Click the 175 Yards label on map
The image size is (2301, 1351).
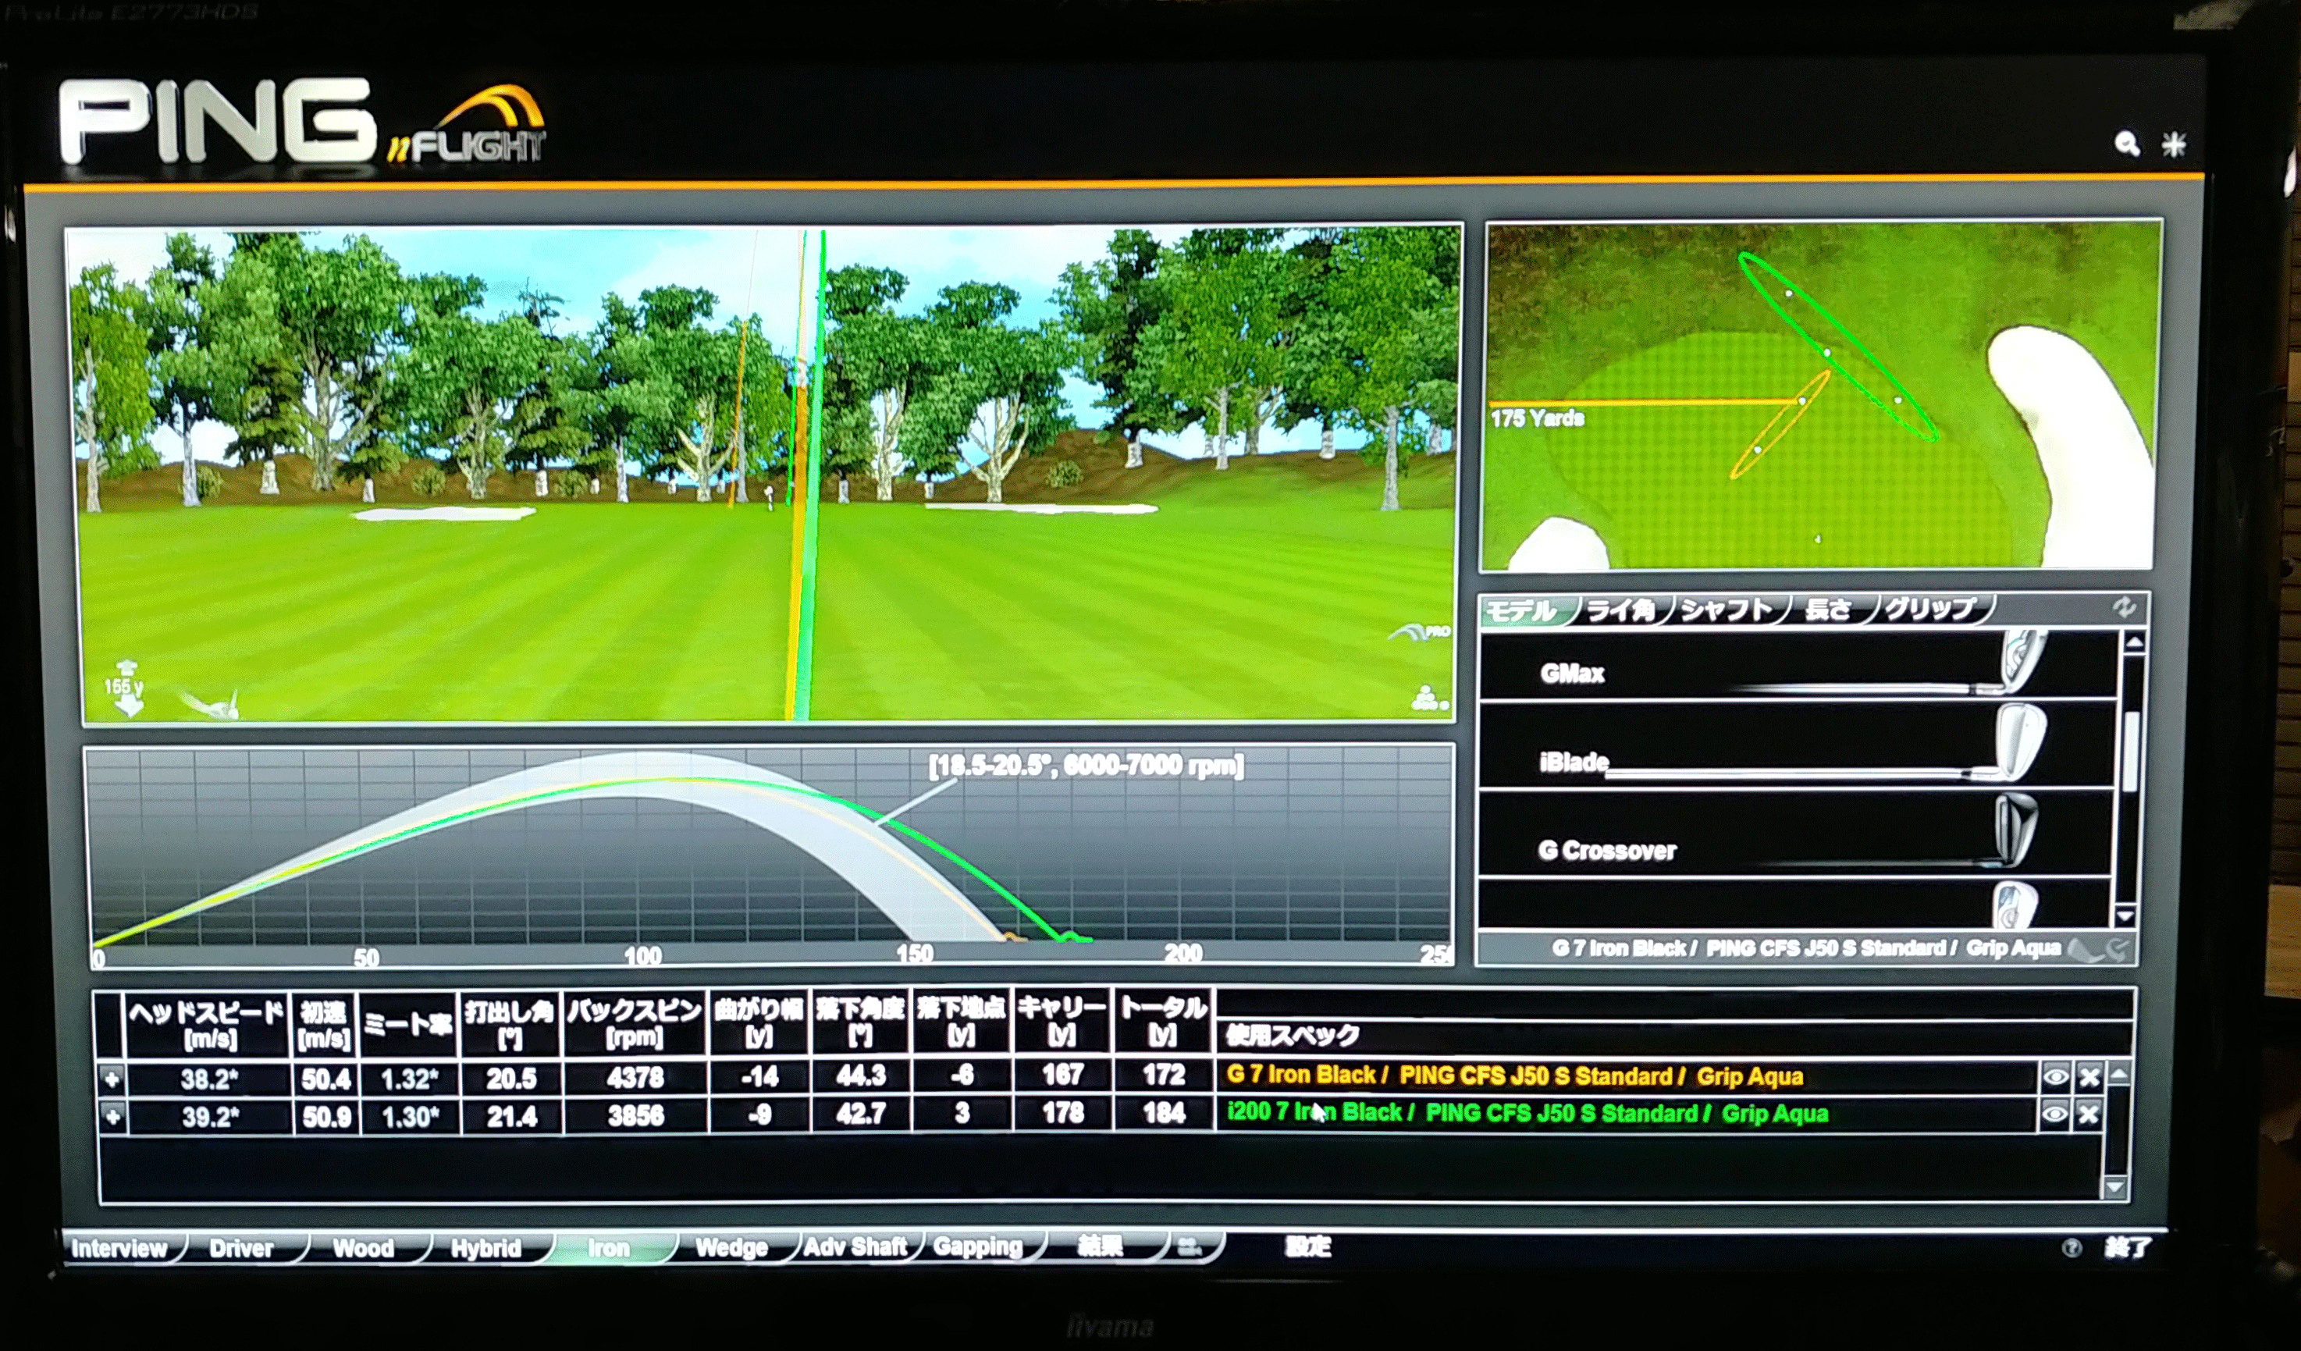tap(1538, 419)
